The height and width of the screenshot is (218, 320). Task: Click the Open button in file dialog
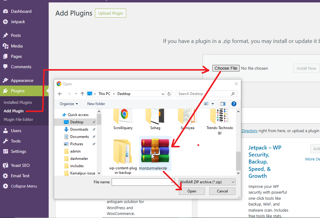[192, 191]
